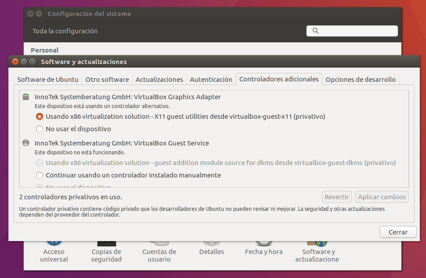426x278 pixels.
Task: Open the Opciones de desarrollo tab
Action: [x=360, y=80]
